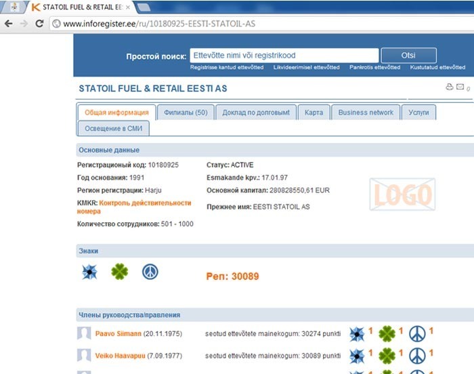Click the green clover badge under Знаки
Screen dimensions: 474x374
(x=120, y=272)
